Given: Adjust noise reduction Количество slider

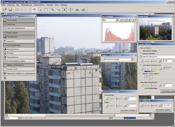Looking at the screenshot, I should (116, 99).
